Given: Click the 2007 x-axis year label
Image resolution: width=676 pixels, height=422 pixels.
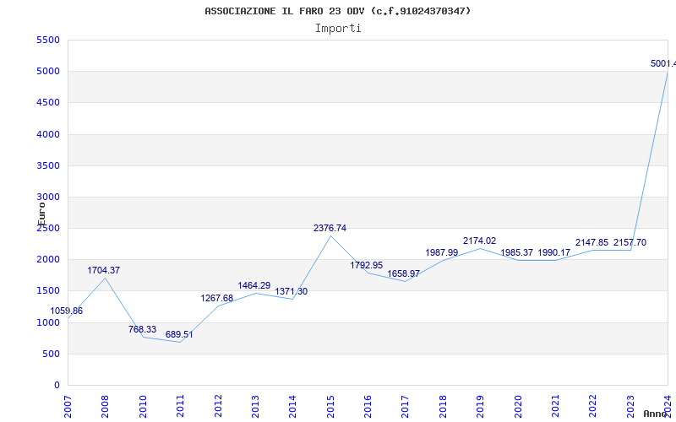Looking at the screenshot, I should (x=68, y=407).
